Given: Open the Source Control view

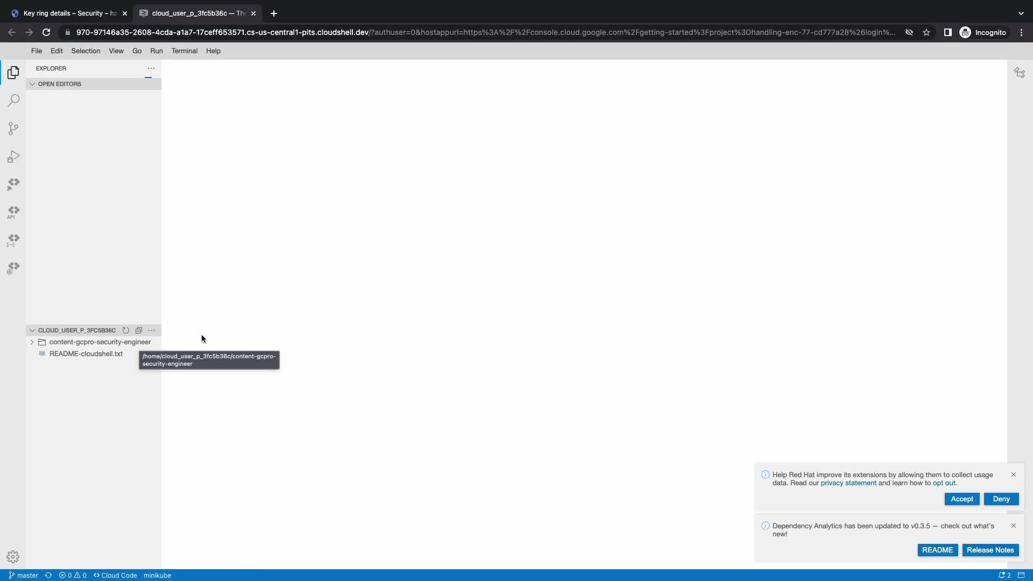Looking at the screenshot, I should (13, 129).
